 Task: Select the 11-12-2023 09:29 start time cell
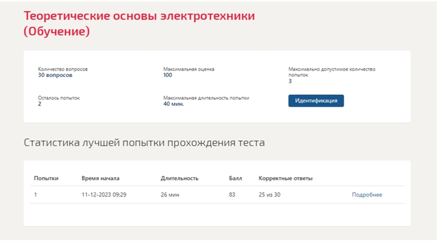104,194
